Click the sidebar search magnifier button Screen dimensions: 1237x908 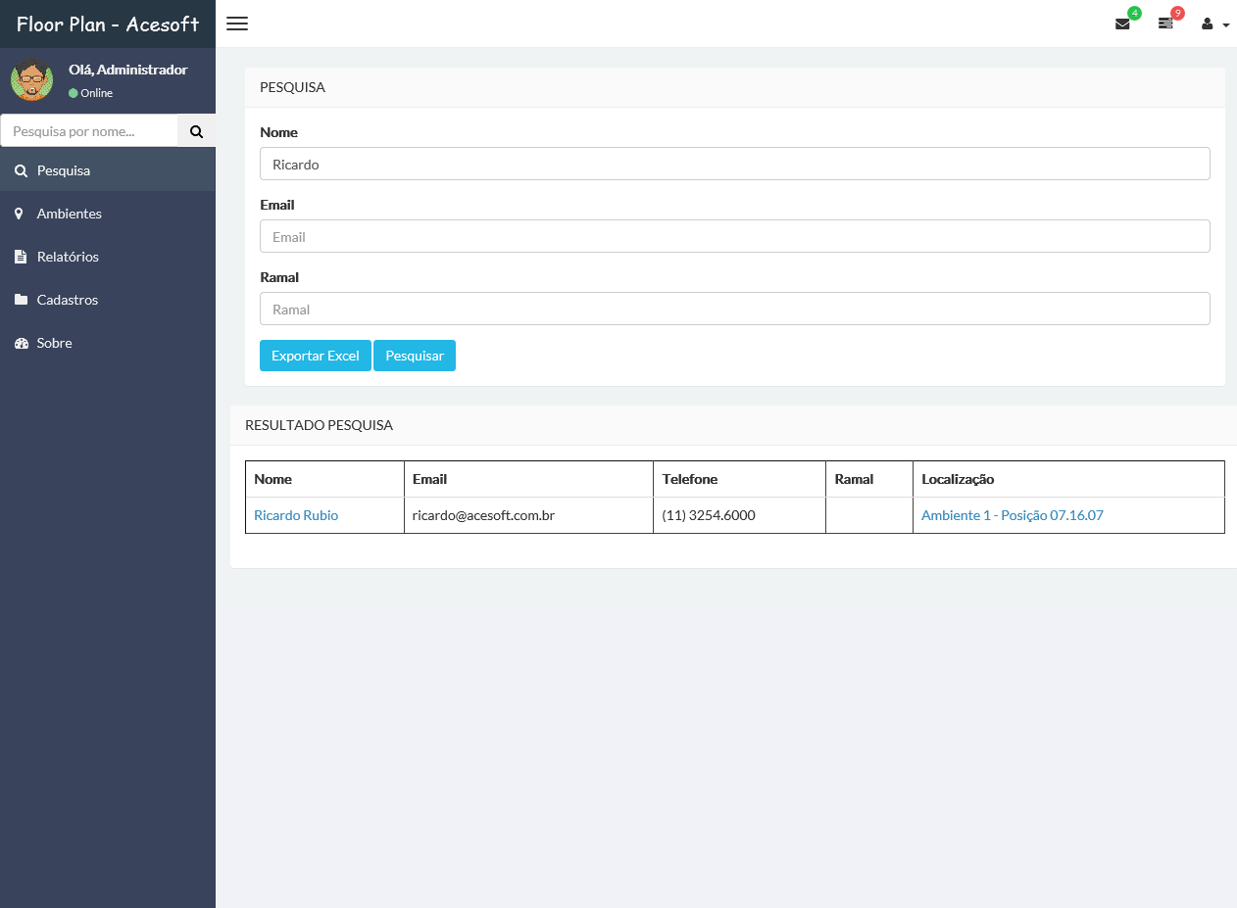[196, 131]
